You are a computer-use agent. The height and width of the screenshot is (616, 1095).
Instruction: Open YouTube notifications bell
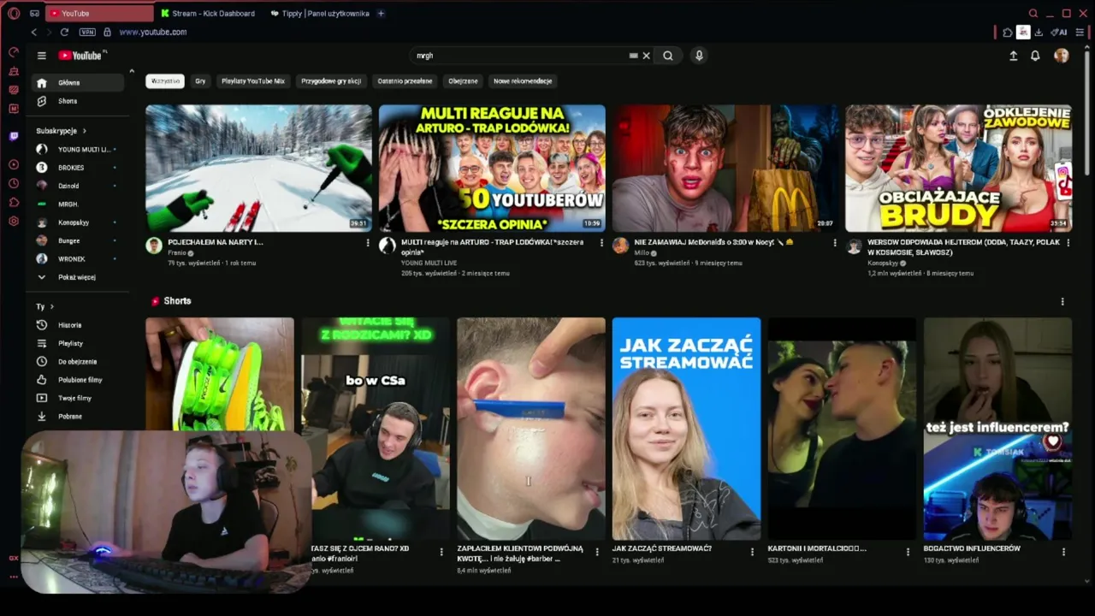1035,56
